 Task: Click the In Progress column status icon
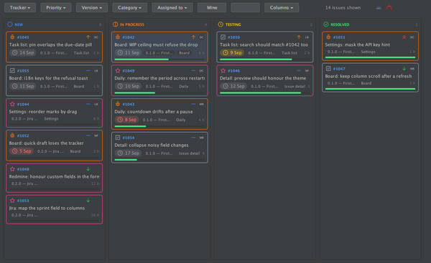coord(115,24)
